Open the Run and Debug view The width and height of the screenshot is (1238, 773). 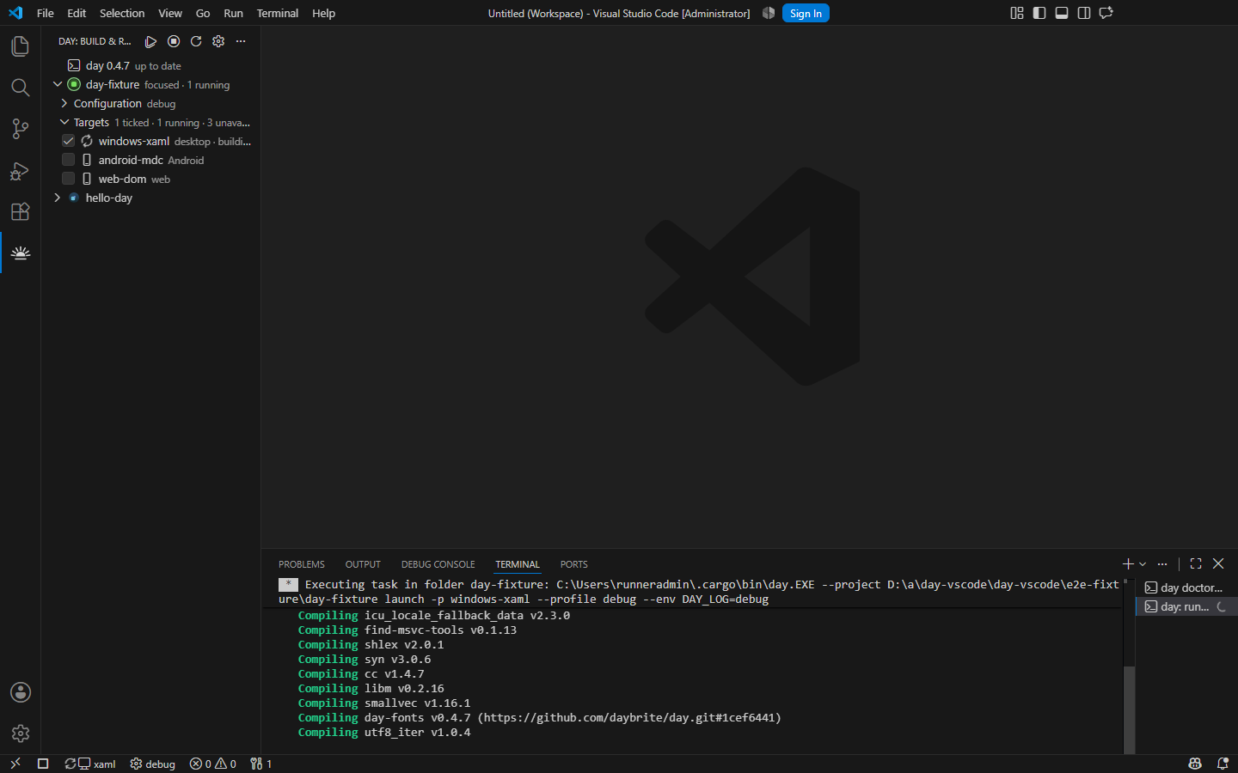pos(20,170)
